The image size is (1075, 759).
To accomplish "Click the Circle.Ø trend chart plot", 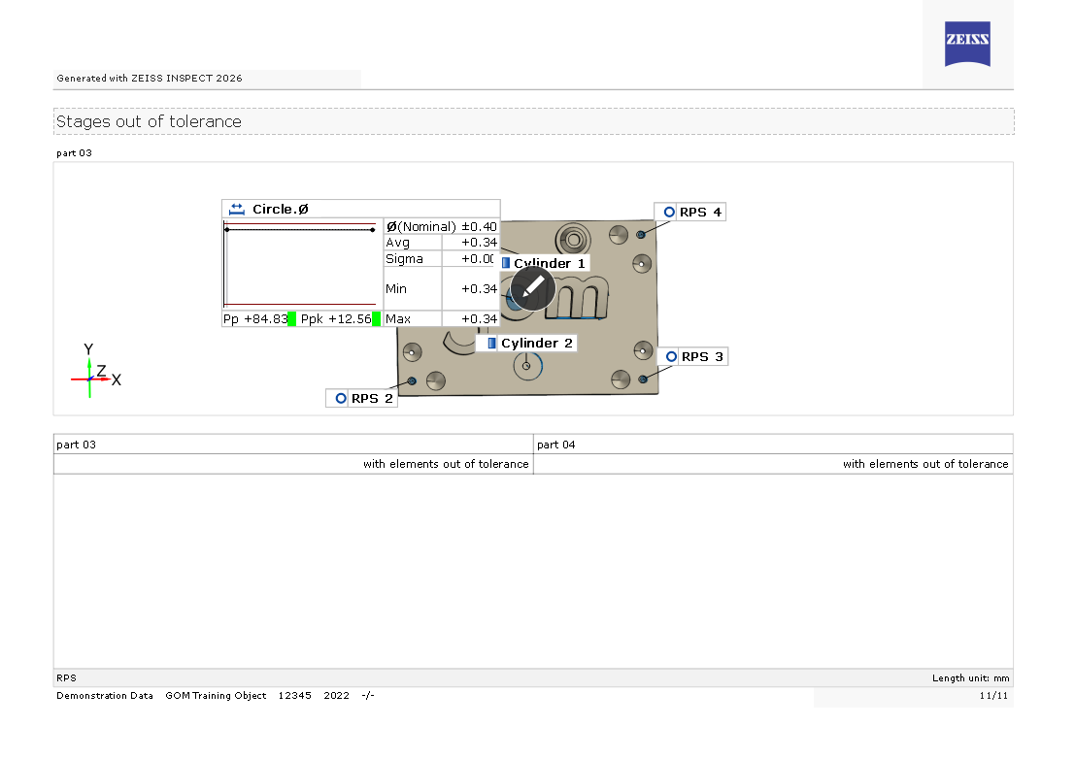I will point(302,265).
